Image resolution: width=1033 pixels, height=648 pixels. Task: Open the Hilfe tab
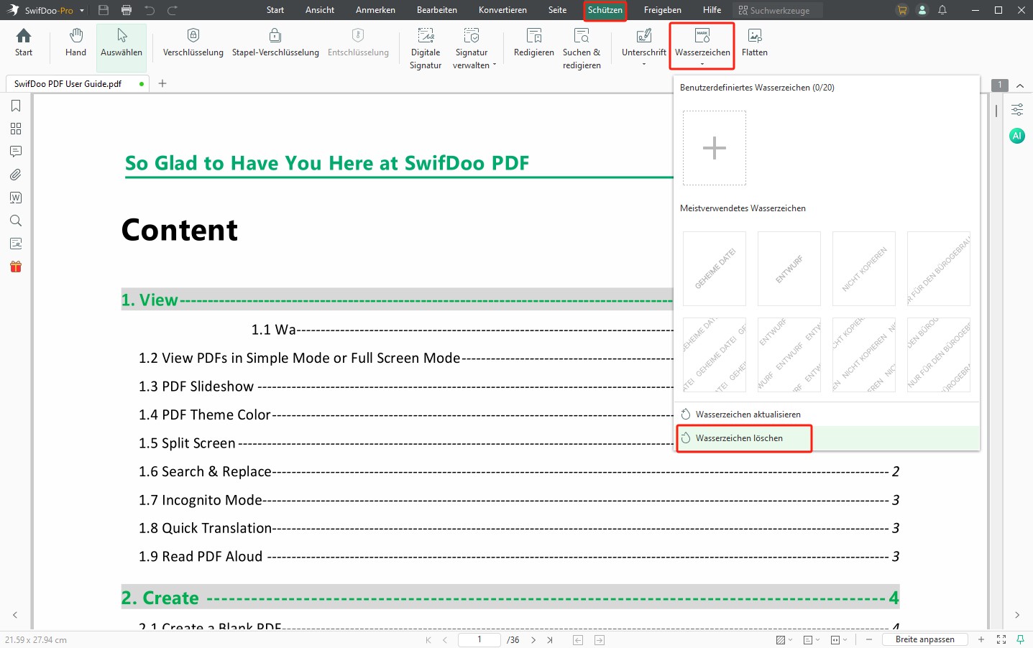coord(712,10)
